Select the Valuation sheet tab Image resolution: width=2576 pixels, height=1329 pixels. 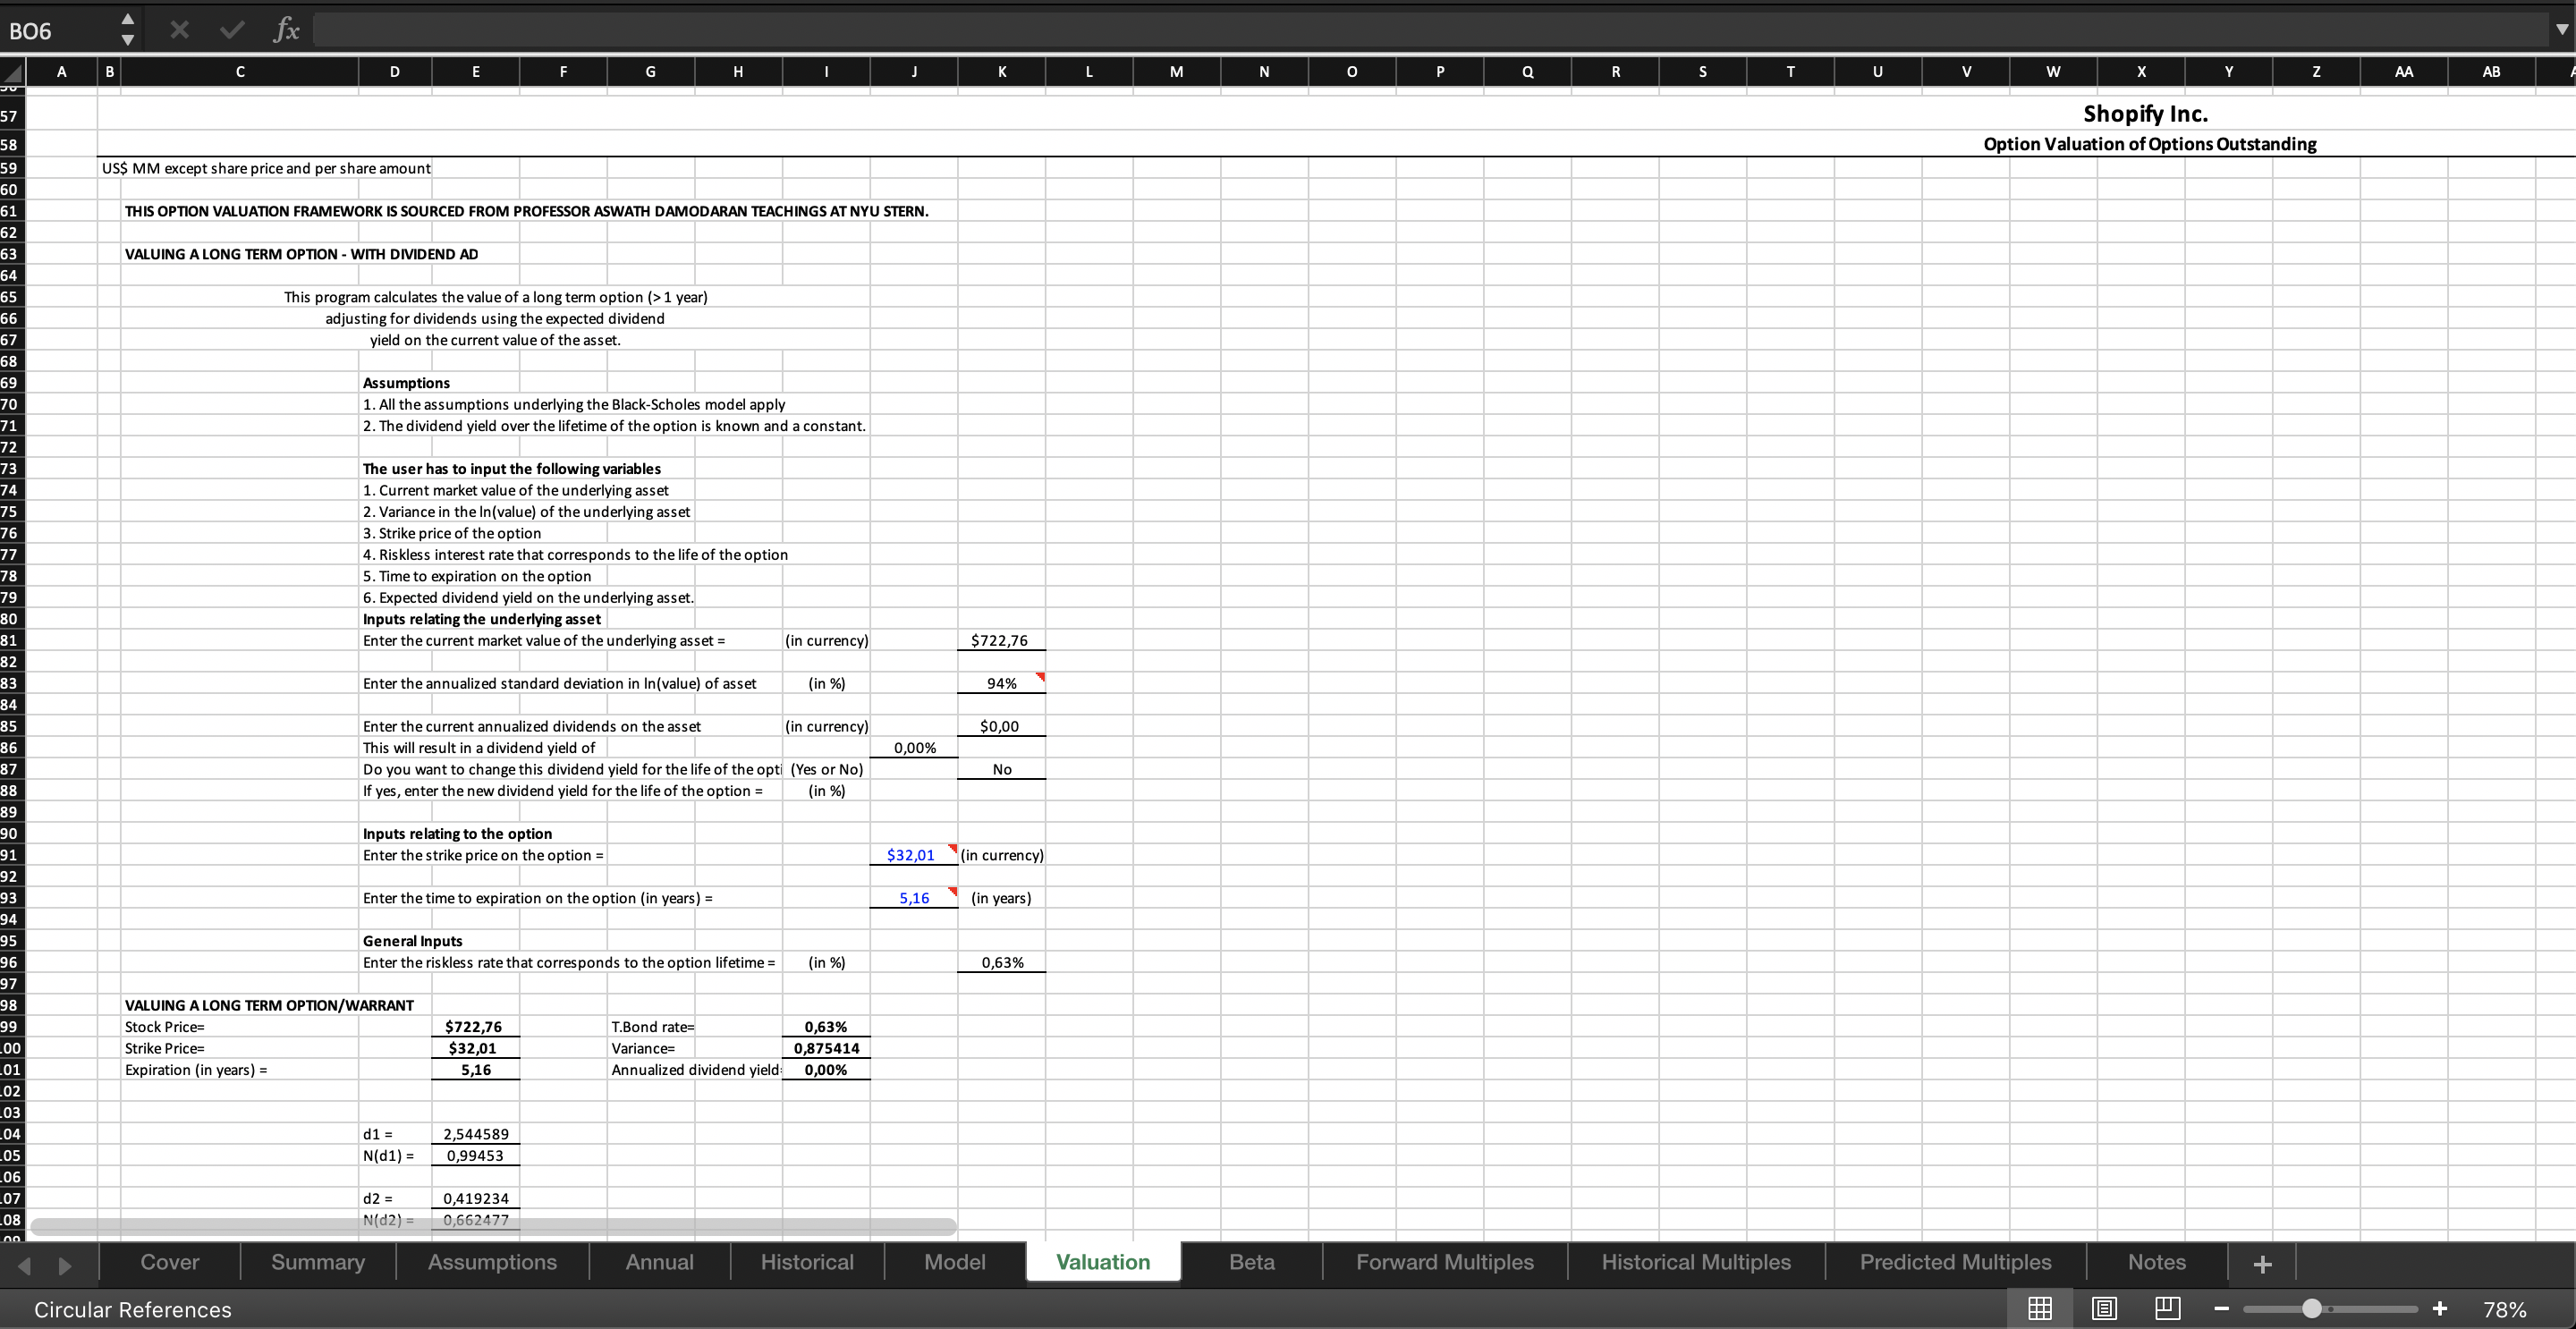(x=1103, y=1262)
